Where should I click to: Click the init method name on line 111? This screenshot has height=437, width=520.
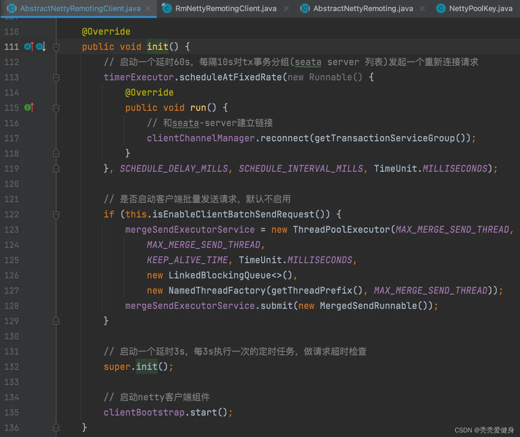click(x=157, y=47)
